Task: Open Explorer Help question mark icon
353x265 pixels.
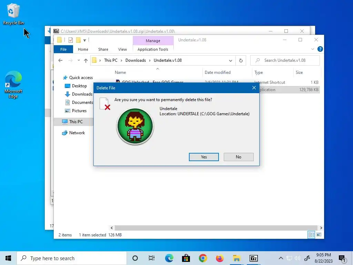Action: click(x=320, y=49)
